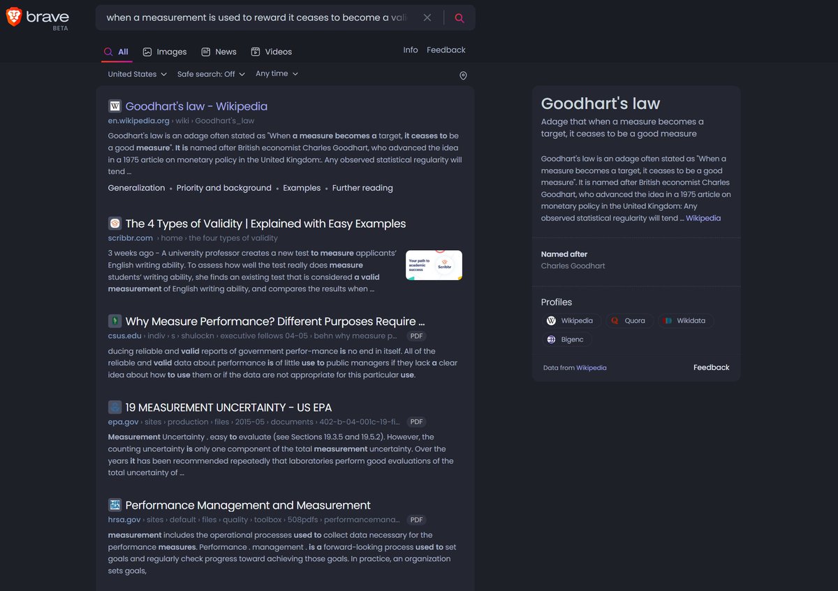The image size is (838, 591).
Task: Open Why Measure Performance result title
Action: point(275,321)
